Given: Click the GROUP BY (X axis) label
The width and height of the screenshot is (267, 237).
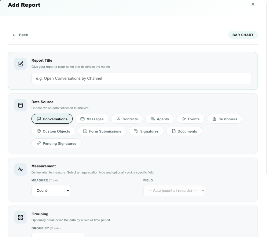Looking at the screenshot, I should 46,228.
